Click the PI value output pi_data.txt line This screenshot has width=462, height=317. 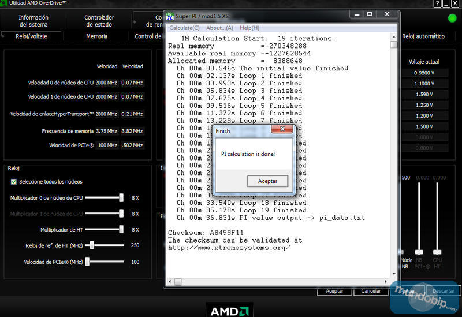click(271, 218)
